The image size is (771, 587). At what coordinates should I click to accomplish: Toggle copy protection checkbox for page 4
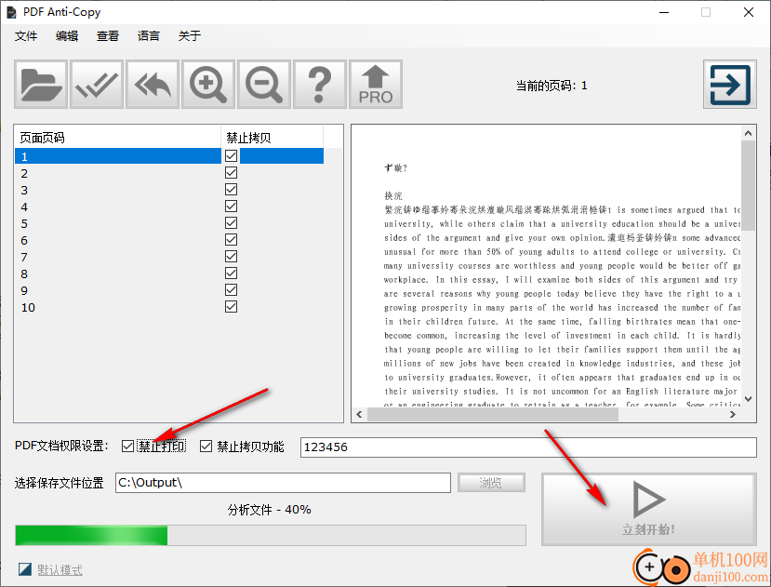click(231, 207)
